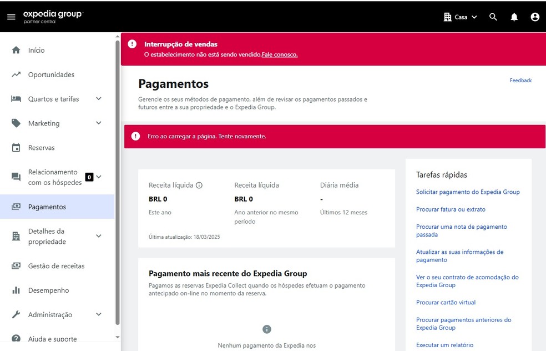Image resolution: width=546 pixels, height=351 pixels.
Task: Open the Casa property selector dropdown
Action: point(461,17)
